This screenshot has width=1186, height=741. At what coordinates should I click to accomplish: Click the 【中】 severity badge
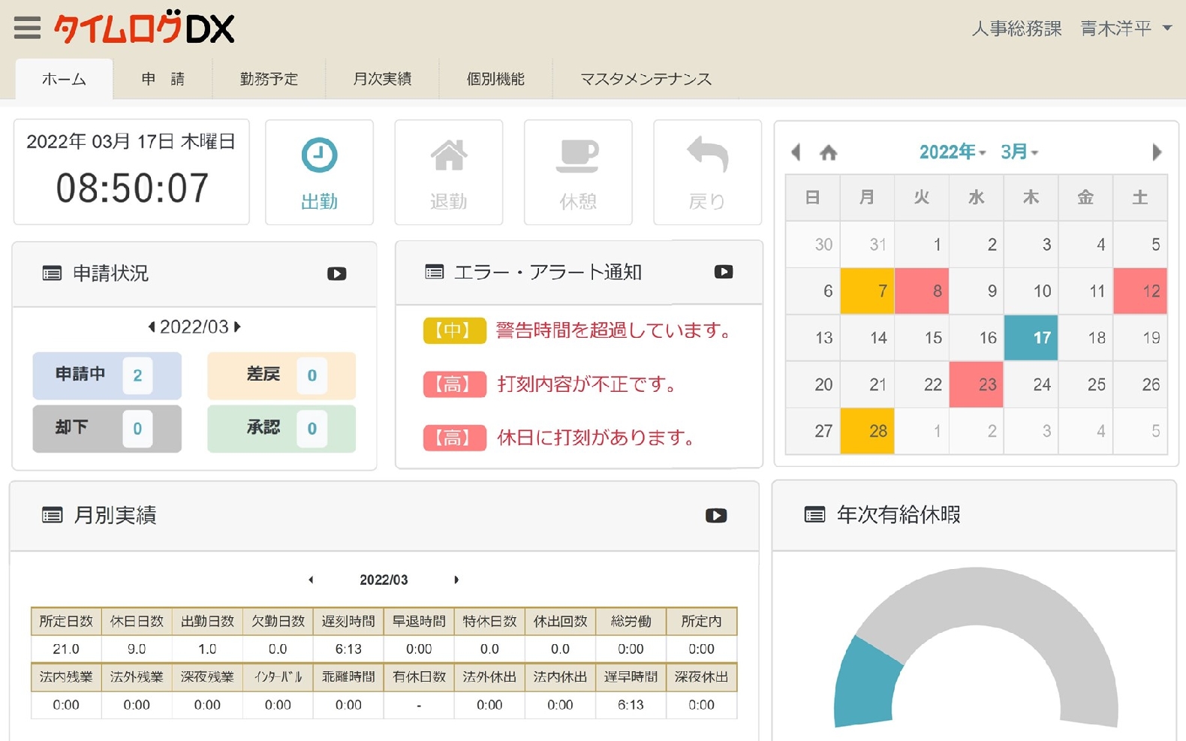[x=455, y=330]
